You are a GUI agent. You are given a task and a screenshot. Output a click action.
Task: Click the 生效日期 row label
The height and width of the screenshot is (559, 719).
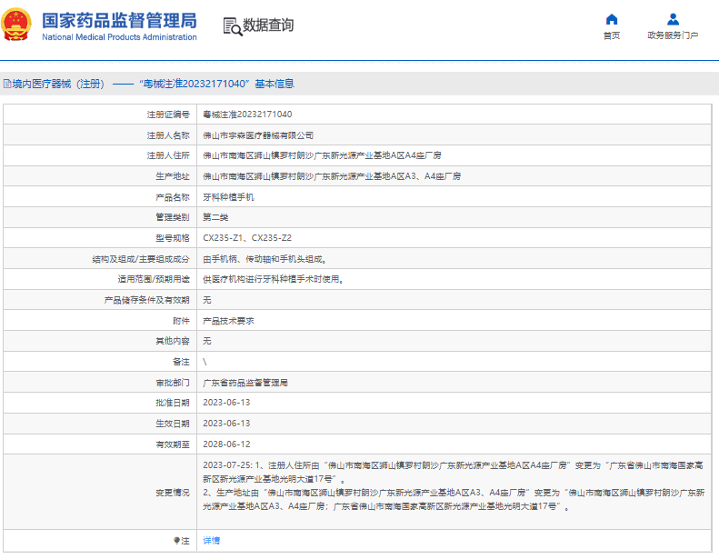point(173,424)
